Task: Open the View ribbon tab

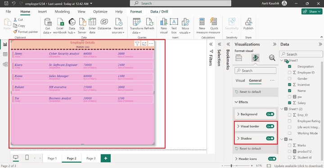Action: click(81, 12)
